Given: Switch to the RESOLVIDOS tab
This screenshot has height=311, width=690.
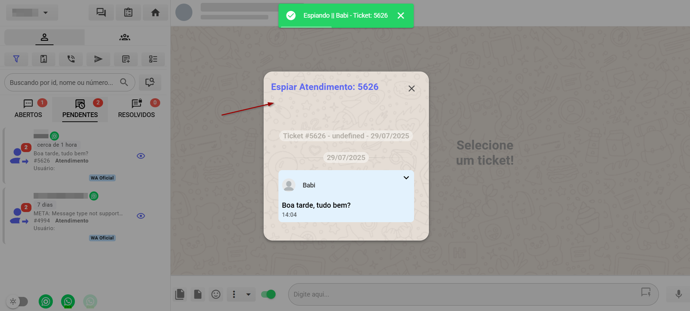Looking at the screenshot, I should coord(136,109).
